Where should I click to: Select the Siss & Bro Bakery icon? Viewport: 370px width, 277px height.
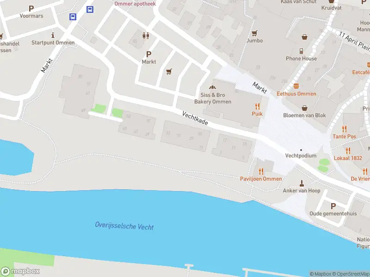click(x=212, y=87)
